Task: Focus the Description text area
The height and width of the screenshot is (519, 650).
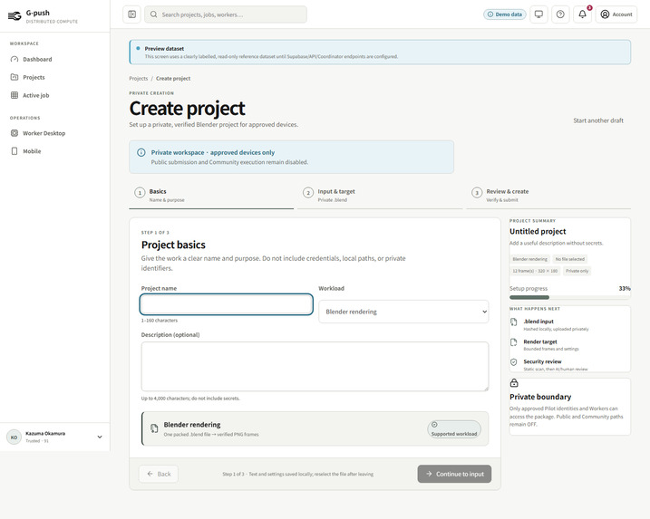Action: pyautogui.click(x=315, y=366)
